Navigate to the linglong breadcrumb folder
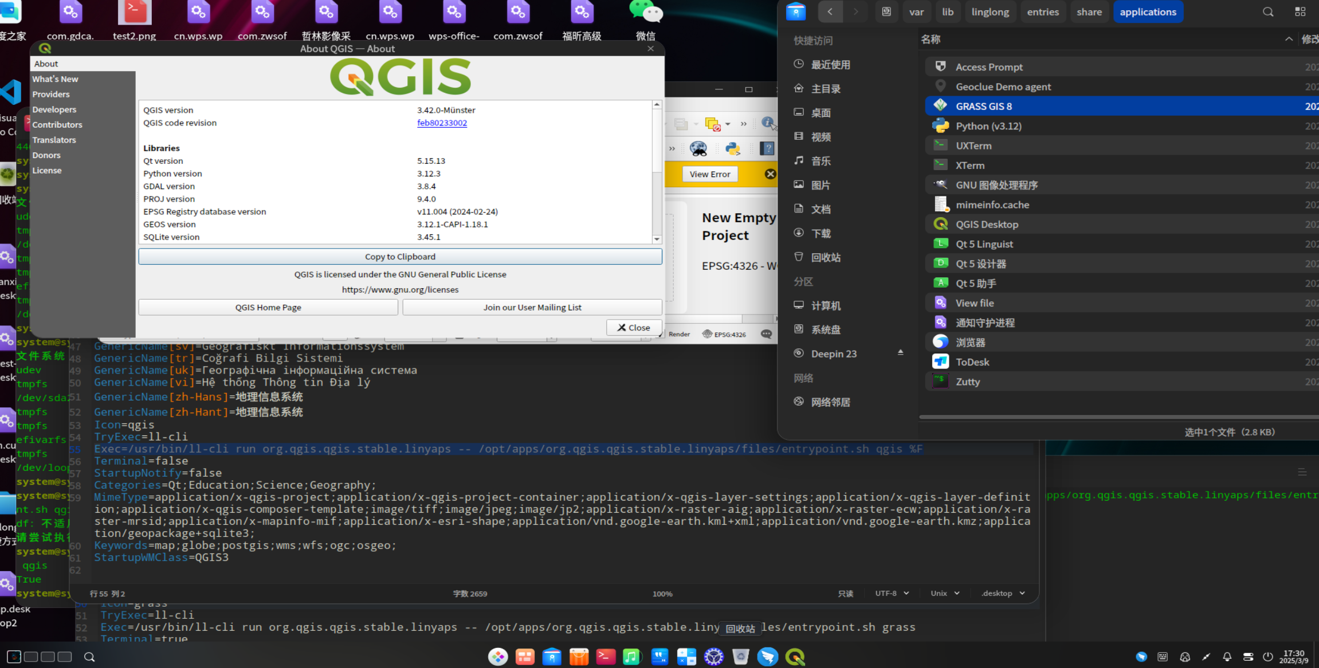This screenshot has width=1319, height=668. (x=990, y=12)
